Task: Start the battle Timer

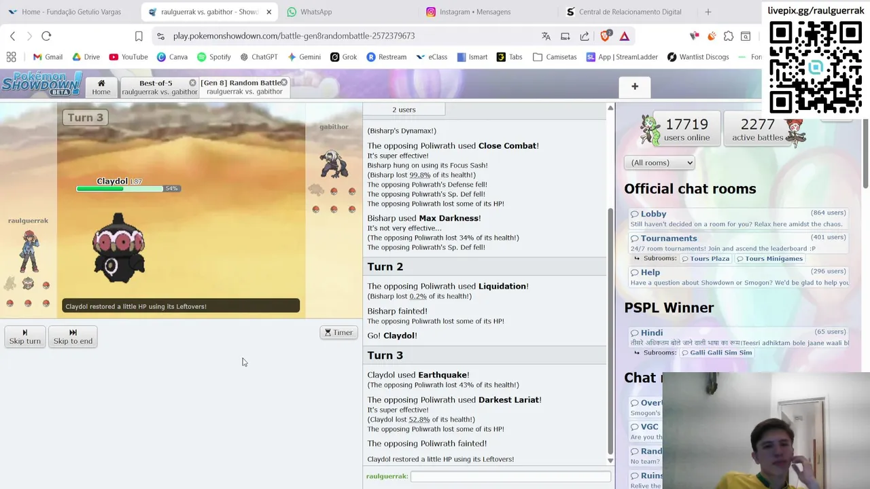Action: point(338,333)
